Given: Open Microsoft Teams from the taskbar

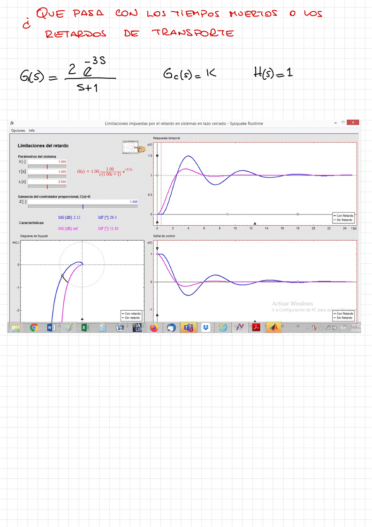Looking at the screenshot, I should tap(189, 328).
